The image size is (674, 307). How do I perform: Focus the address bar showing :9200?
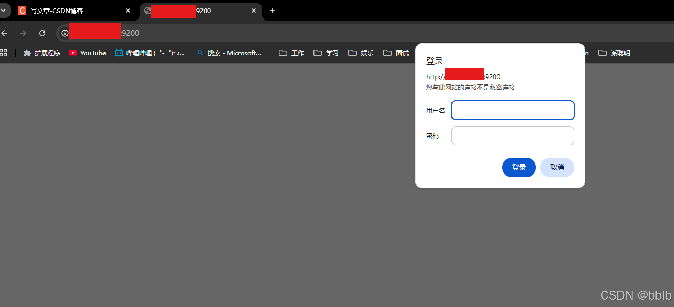(365, 33)
